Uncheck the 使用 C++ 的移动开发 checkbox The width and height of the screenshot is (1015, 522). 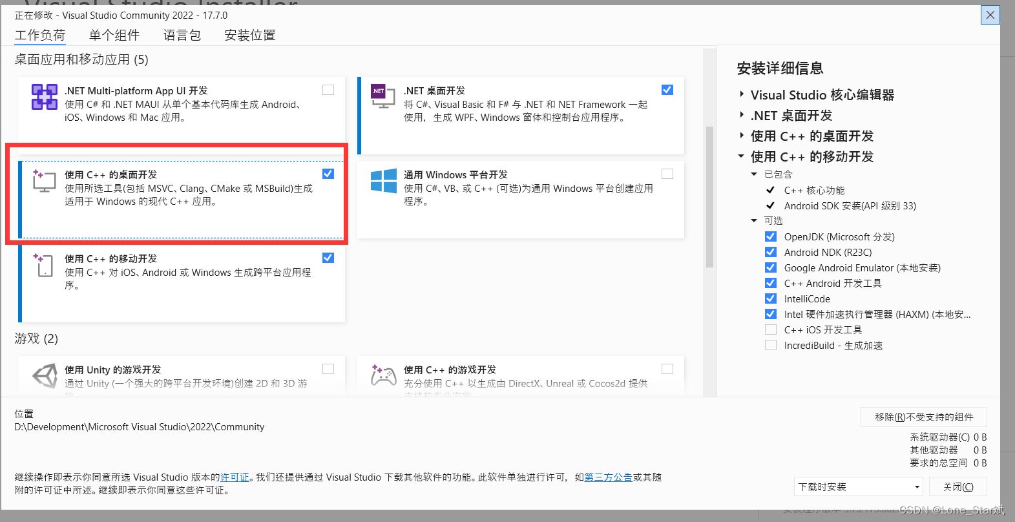coord(328,258)
